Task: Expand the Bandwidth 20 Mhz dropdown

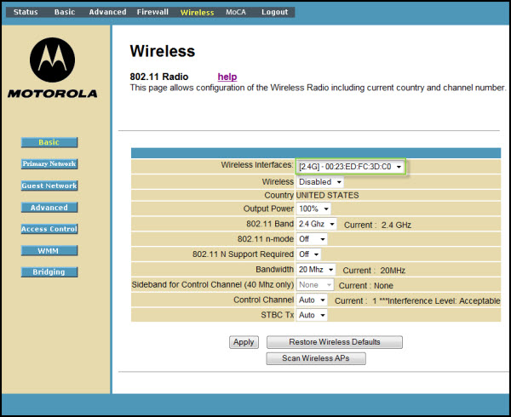Action: (316, 270)
